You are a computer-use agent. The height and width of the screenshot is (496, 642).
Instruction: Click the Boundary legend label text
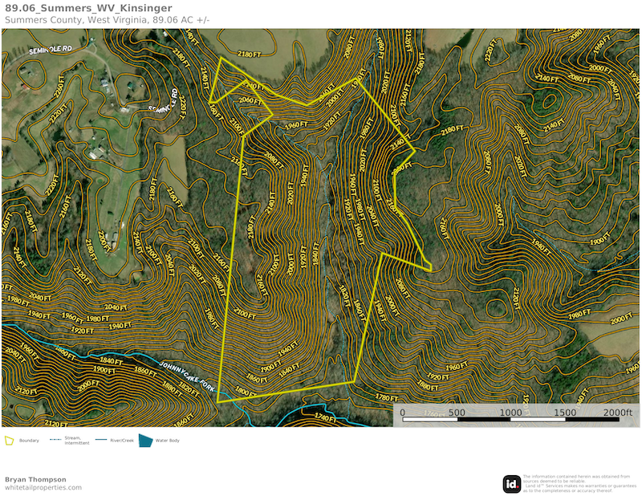[29, 441]
